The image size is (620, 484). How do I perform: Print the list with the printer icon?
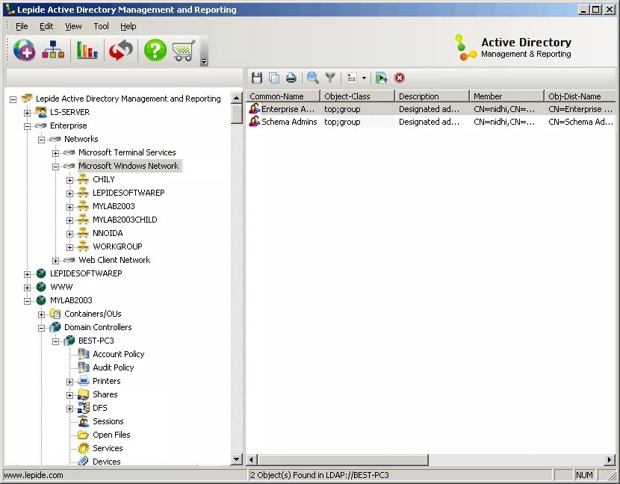pos(291,78)
